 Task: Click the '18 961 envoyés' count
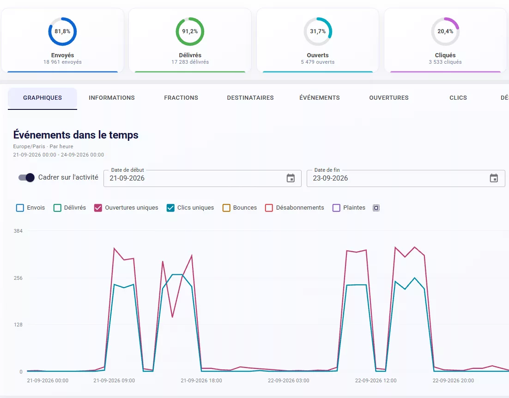(62, 62)
